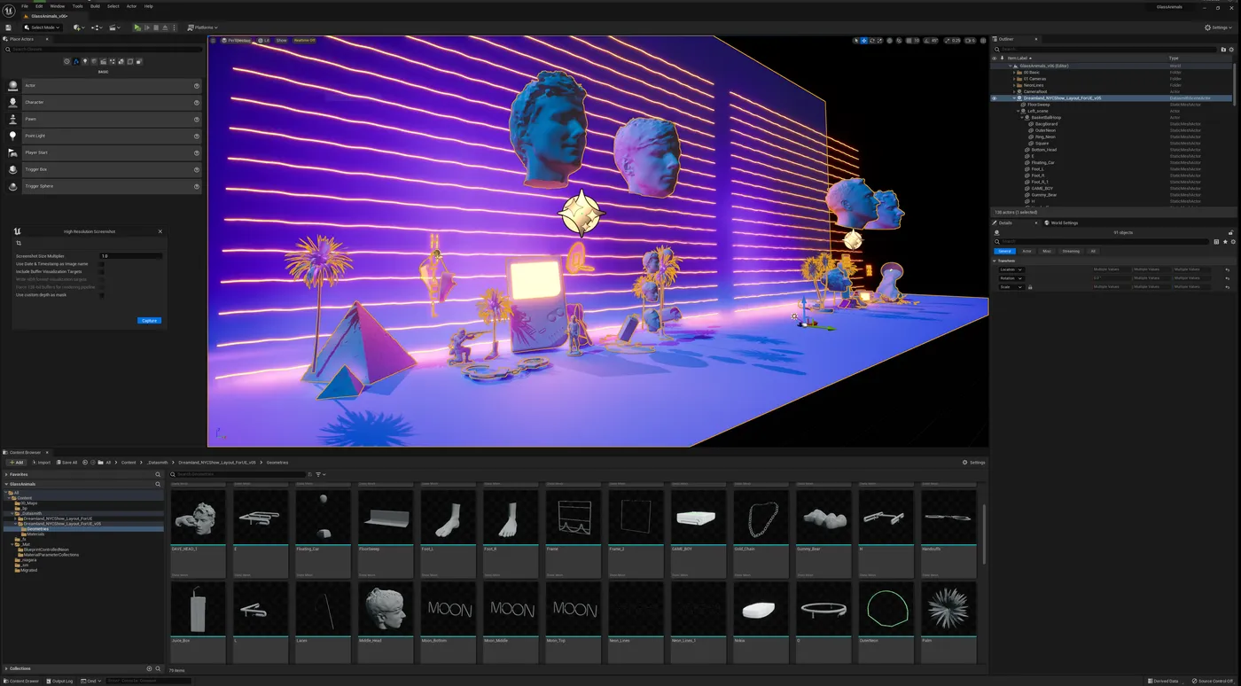The image size is (1241, 686).
Task: Toggle Use custom depth as mask
Action: tap(104, 295)
